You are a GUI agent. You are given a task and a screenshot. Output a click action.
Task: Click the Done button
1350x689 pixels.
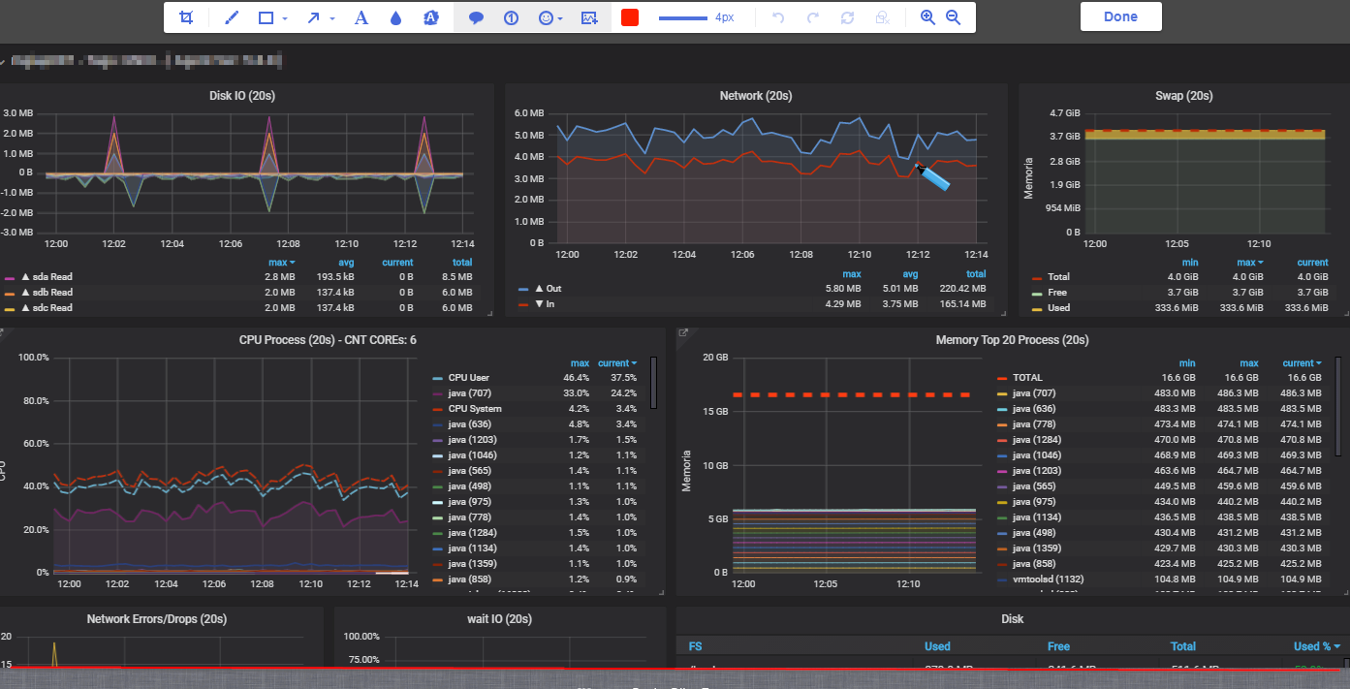pos(1121,16)
